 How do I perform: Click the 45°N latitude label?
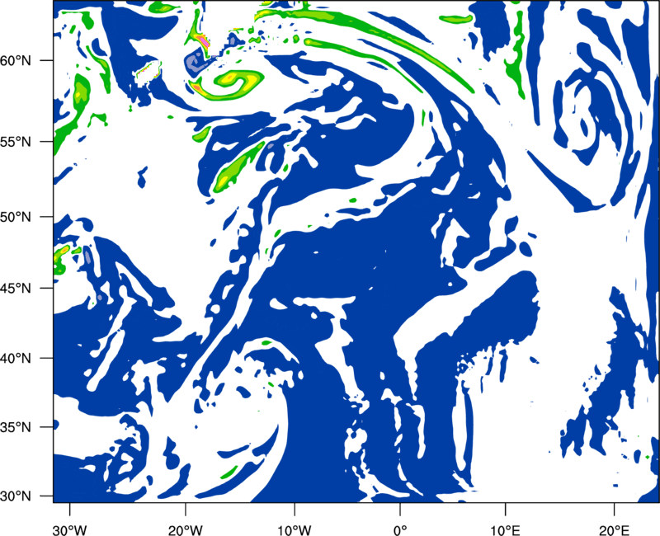coord(16,288)
